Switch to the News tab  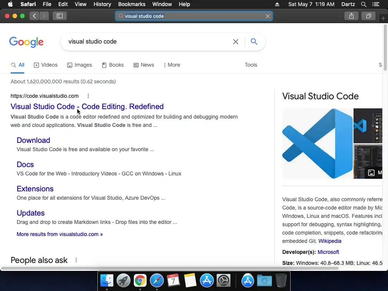click(x=144, y=65)
